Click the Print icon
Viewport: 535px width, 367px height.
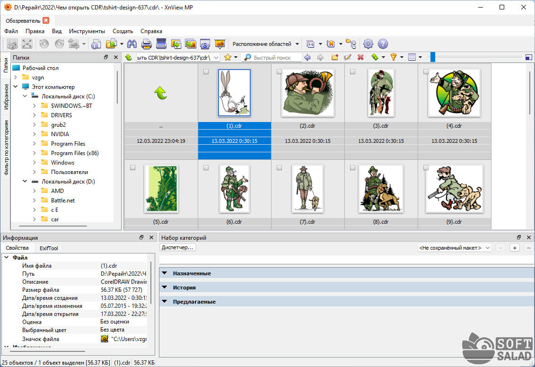[x=146, y=44]
